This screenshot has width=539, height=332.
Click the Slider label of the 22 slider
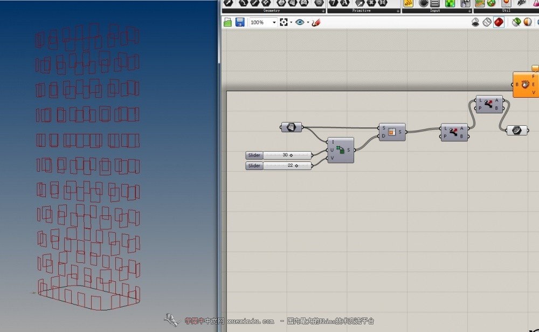pyautogui.click(x=254, y=166)
